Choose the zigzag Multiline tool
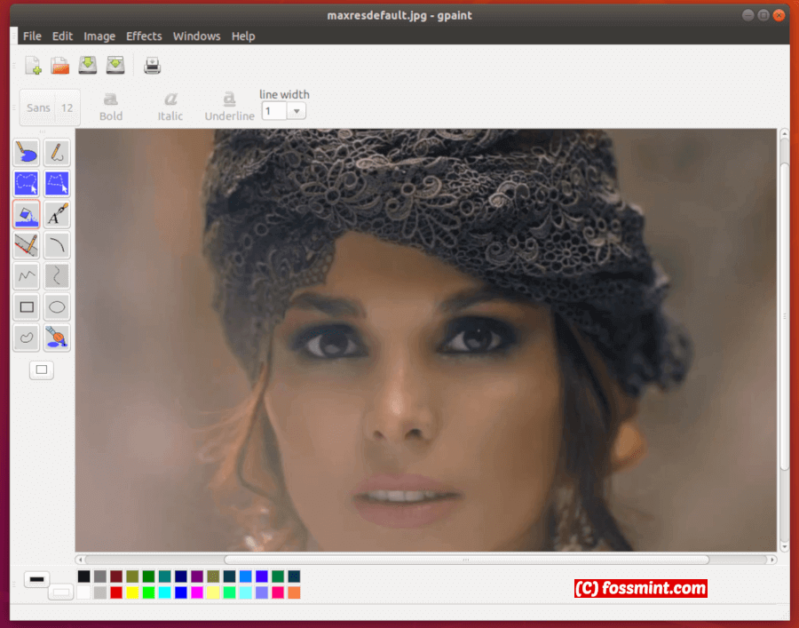The width and height of the screenshot is (799, 628). [x=26, y=275]
